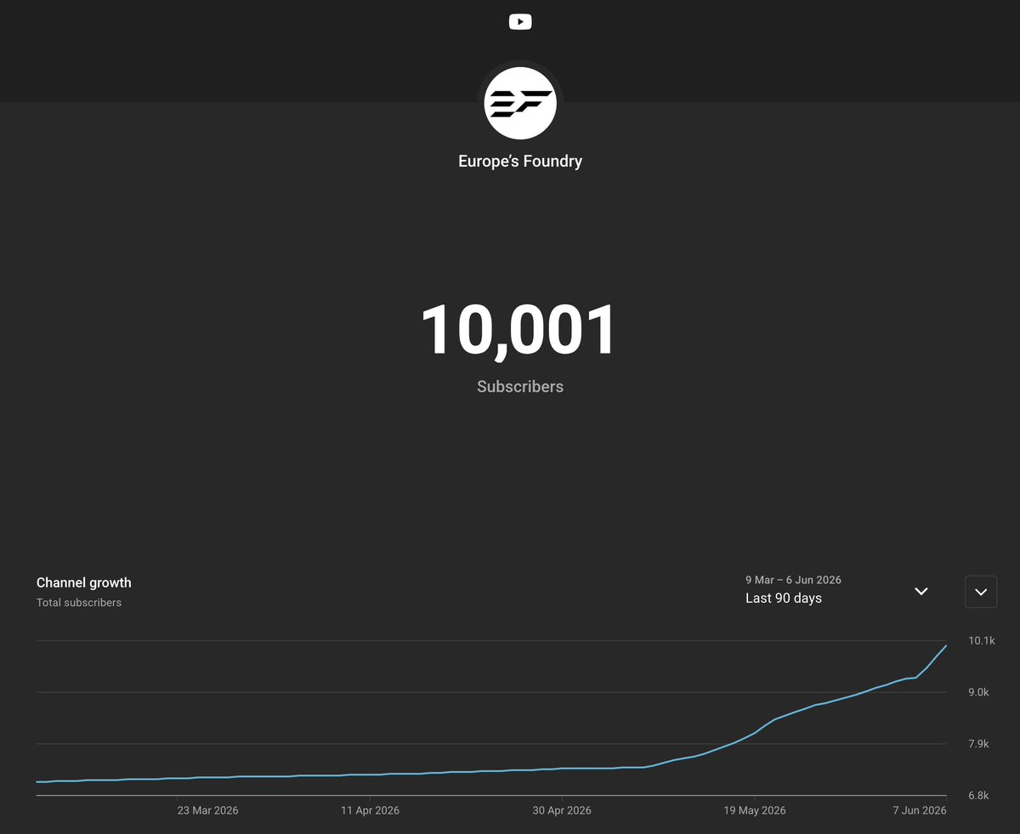Click the Total subscribers subtitle
1020x834 pixels.
pyautogui.click(x=79, y=603)
